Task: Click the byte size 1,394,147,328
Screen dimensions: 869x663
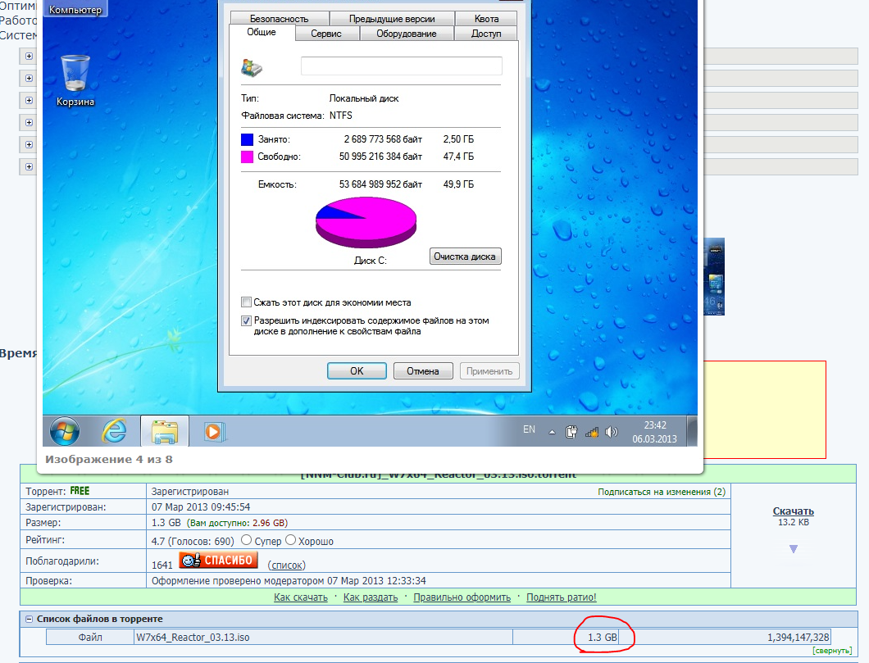Action: 798,637
